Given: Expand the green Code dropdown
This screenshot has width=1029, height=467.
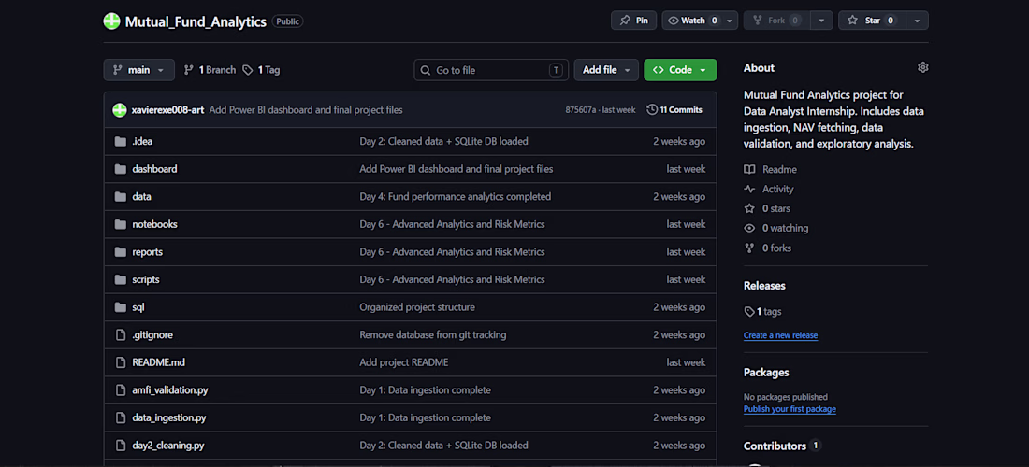Looking at the screenshot, I should [x=680, y=70].
